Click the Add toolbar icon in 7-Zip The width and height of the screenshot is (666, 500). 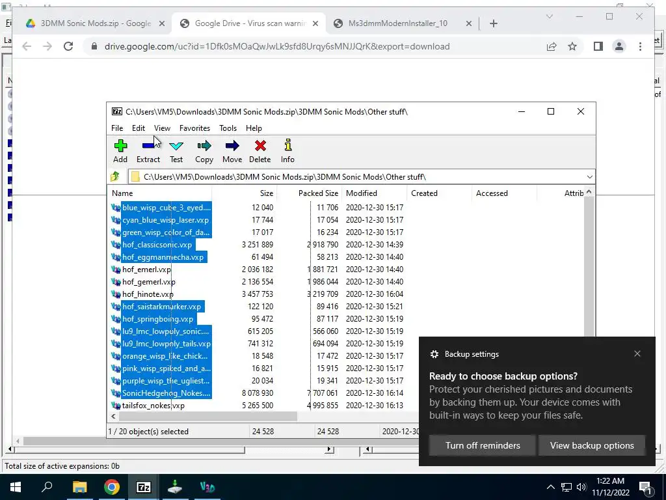(x=120, y=151)
